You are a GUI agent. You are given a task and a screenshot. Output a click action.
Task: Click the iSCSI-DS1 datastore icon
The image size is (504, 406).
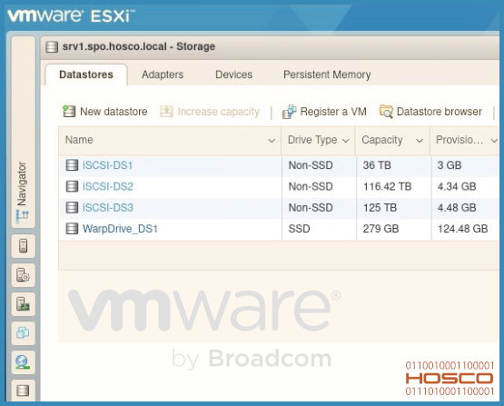(72, 165)
